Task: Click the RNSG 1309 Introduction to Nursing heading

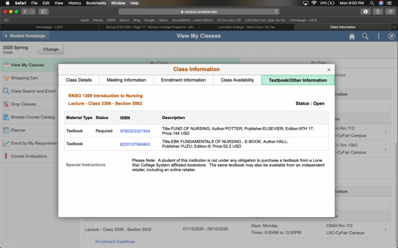Action: point(105,96)
